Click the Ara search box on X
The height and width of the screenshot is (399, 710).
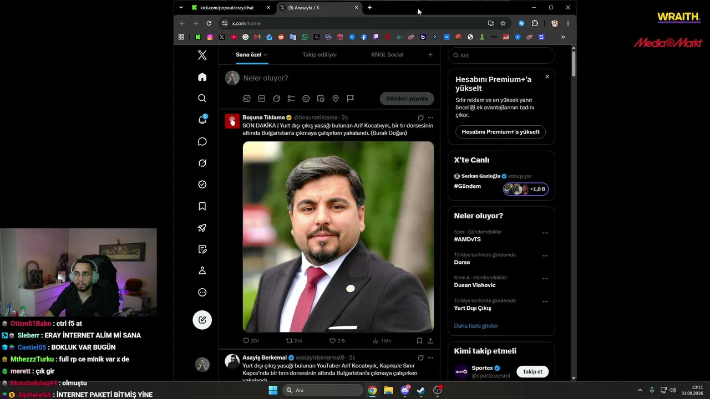(x=501, y=55)
